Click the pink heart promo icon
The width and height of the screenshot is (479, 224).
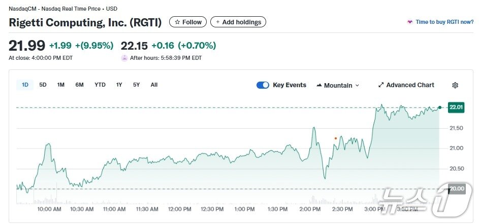(409, 22)
